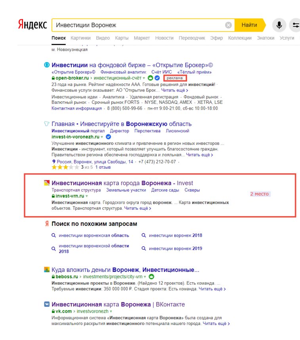This screenshot has width=300, height=340.
Task: Expand Читать ещё in invest-in-voronezh snippet
Action: point(199,155)
